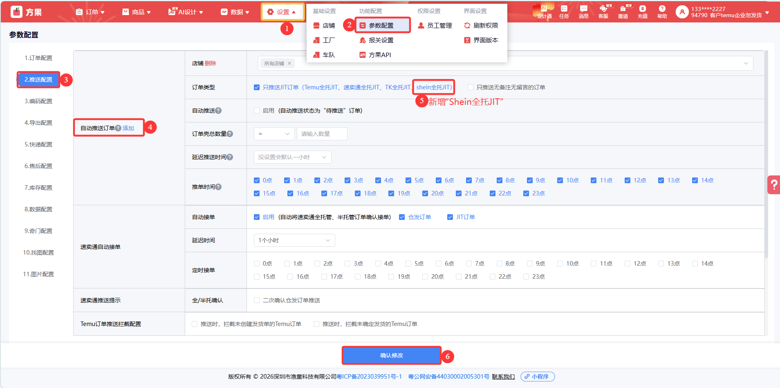
Task: Select 参数配置 in settings menu
Action: click(382, 25)
